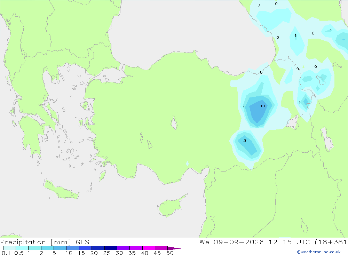Click the '15' legend scale label
This screenshot has height=255, width=348.
(81, 253)
